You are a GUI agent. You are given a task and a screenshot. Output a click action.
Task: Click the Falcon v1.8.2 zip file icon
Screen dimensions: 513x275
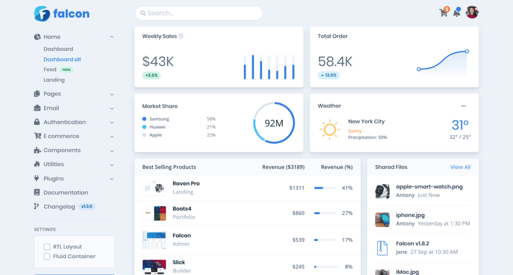coord(382,248)
